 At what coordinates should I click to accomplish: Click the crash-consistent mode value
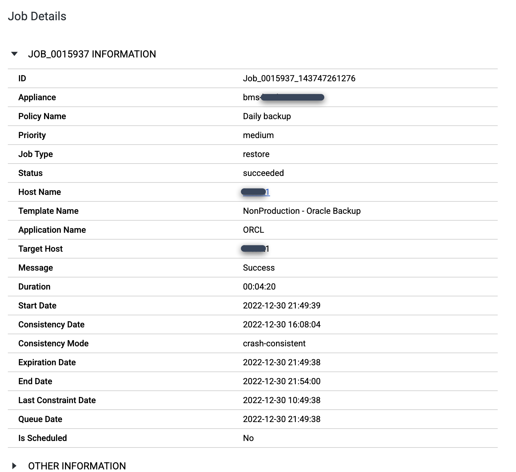tap(274, 343)
